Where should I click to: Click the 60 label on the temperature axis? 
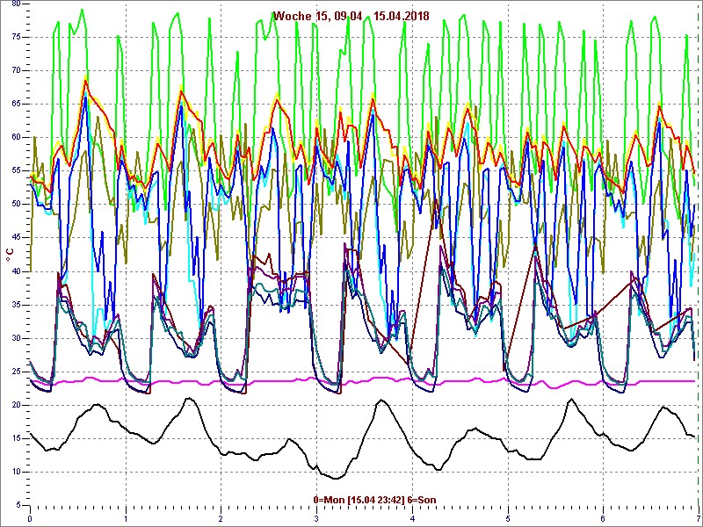tap(16, 137)
